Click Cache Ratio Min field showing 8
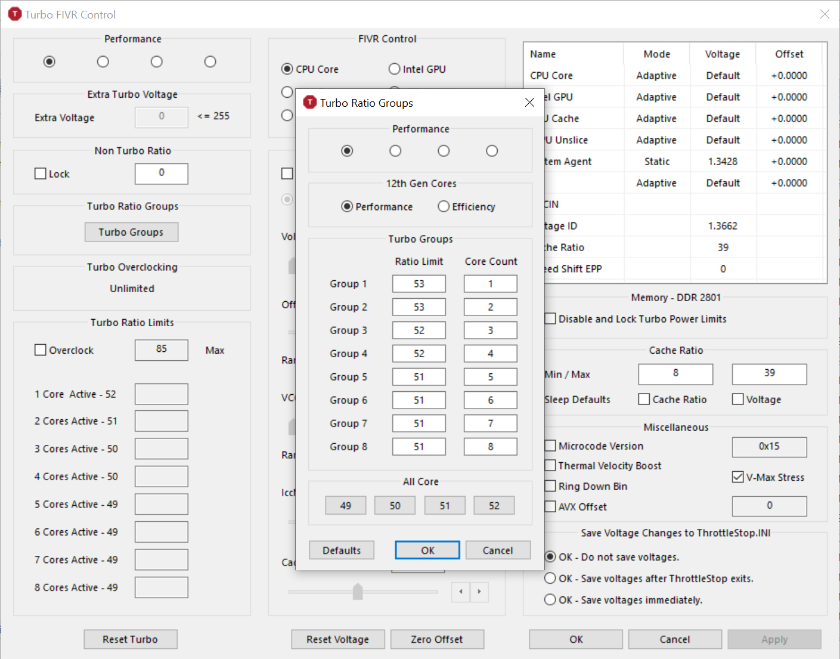 coord(675,374)
